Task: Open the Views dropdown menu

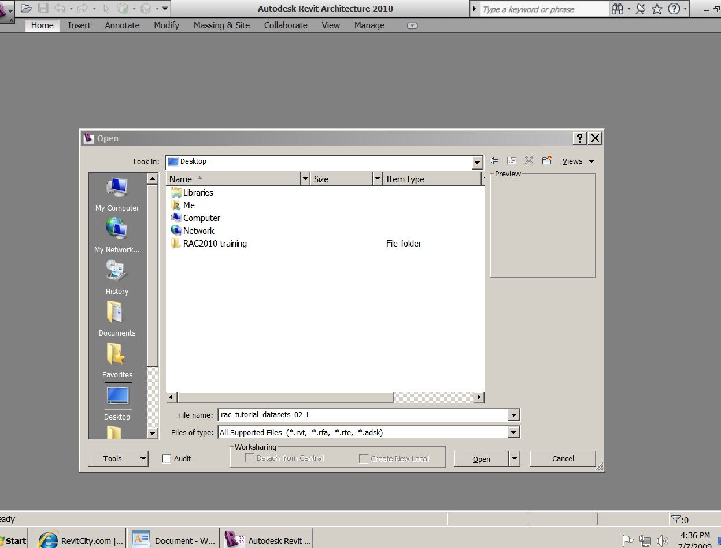Action: point(578,161)
